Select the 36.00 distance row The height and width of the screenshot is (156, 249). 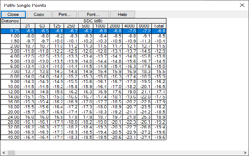[x=83, y=132]
